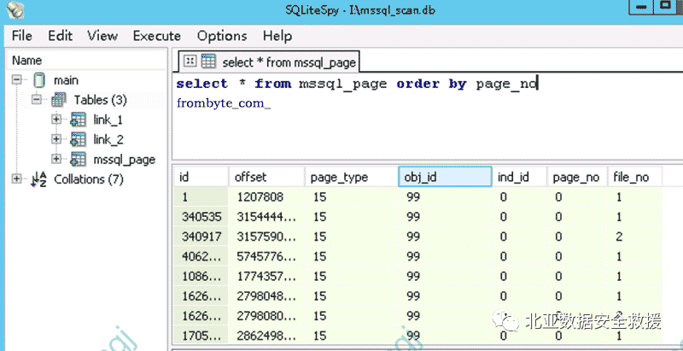Expand the Collations (7) node
The image size is (683, 351).
(16, 179)
